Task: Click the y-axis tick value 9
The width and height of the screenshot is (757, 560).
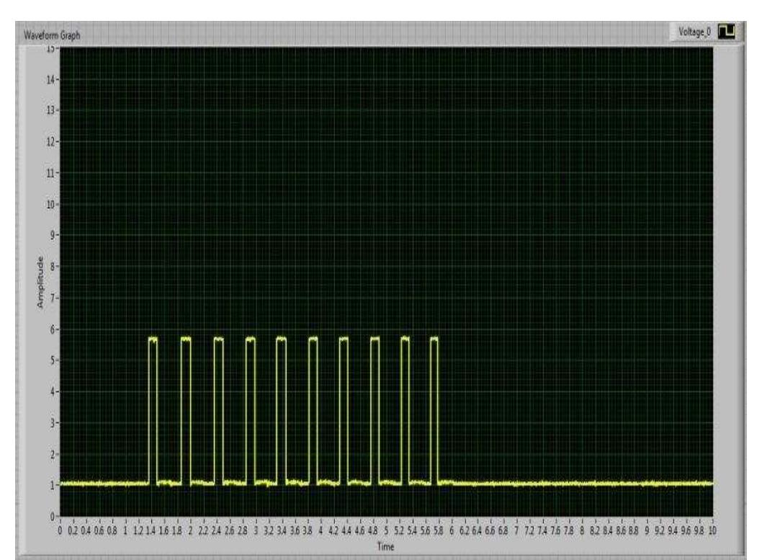Action: tap(53, 235)
